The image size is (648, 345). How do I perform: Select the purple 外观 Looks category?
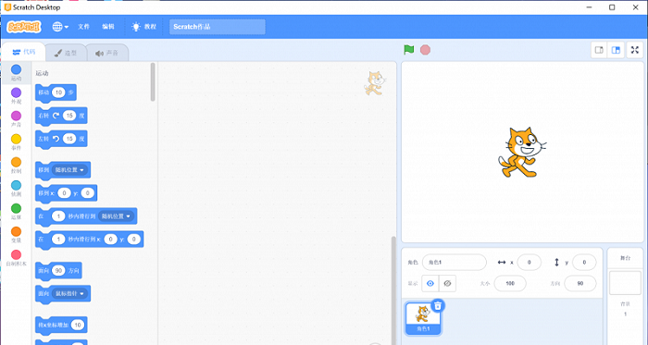(16, 96)
